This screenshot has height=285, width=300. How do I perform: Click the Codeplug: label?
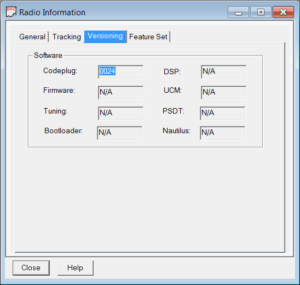point(60,71)
